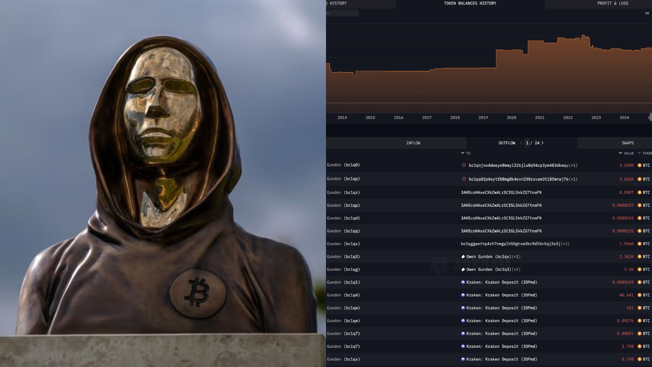Click the value 2.362K
This screenshot has height=367, width=652.
pos(626,257)
